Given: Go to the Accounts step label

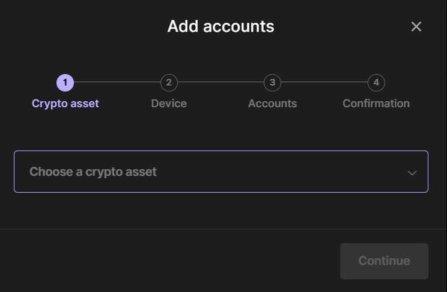Looking at the screenshot, I should click(272, 104).
